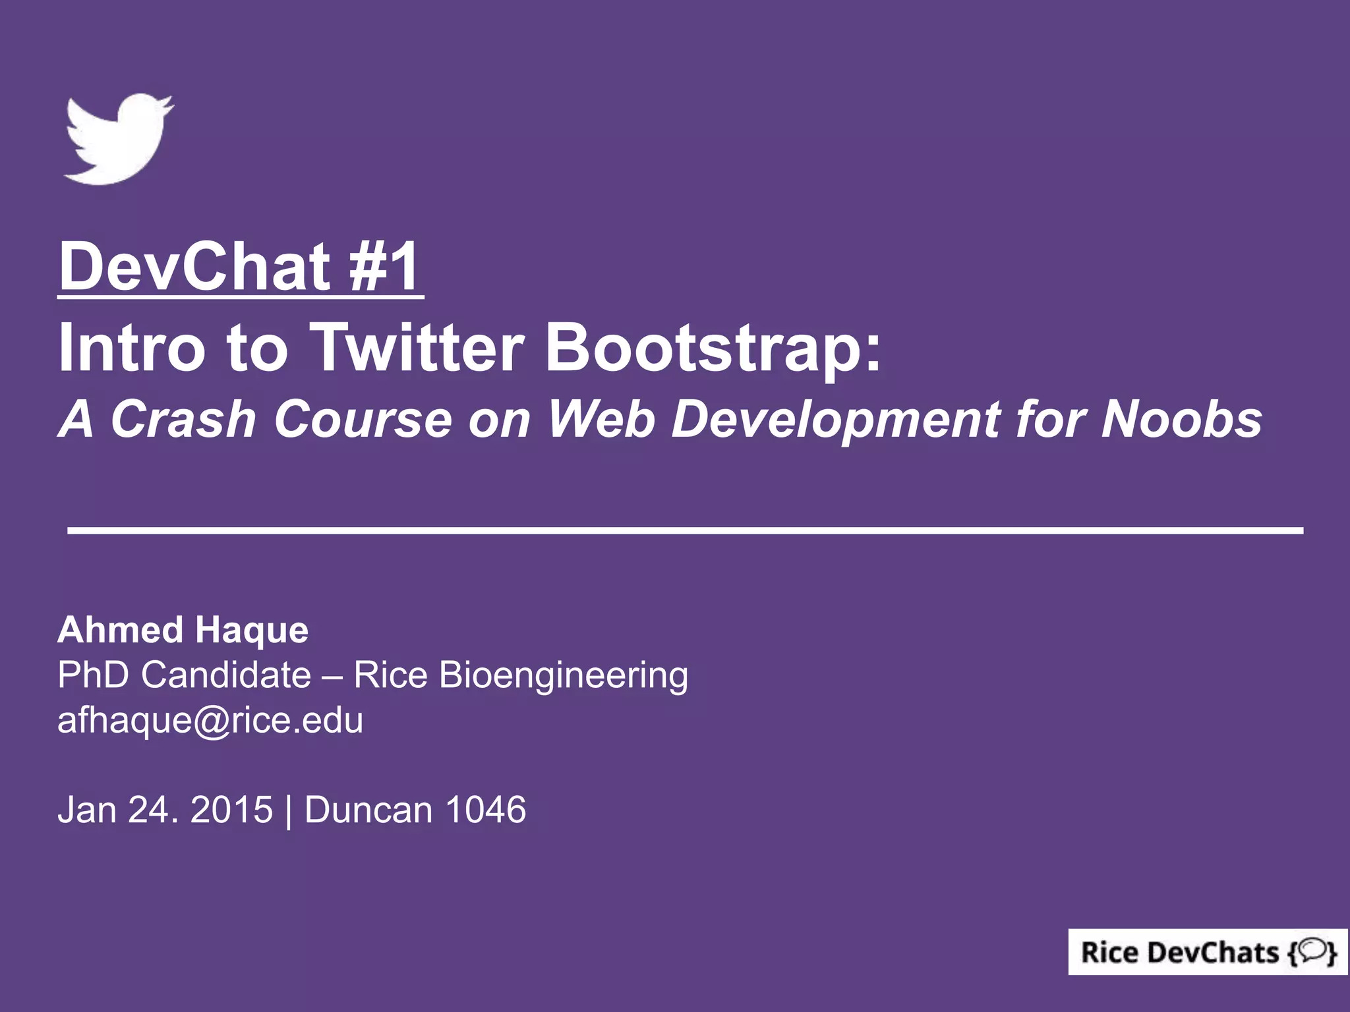Click the white horizontal divider line
The image size is (1350, 1012).
[x=686, y=530]
